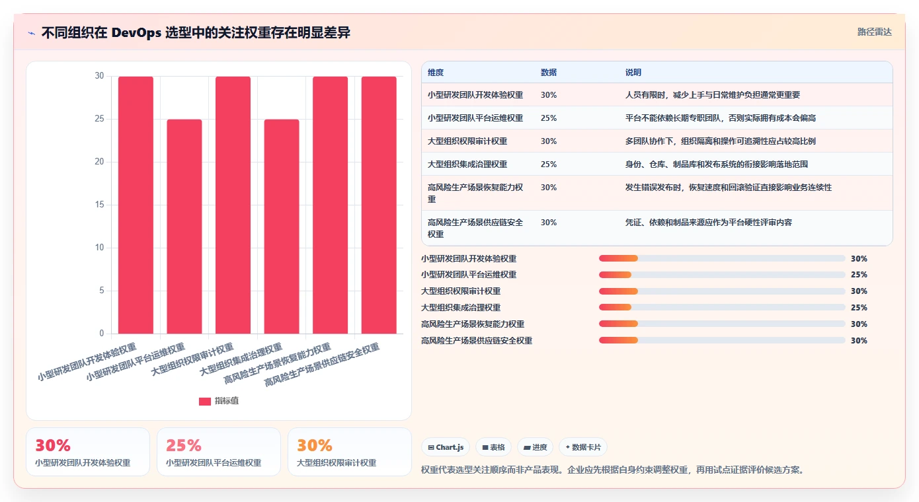This screenshot has height=502, width=919.
Task: Select the 数据卡片 chip
Action: pos(583,447)
